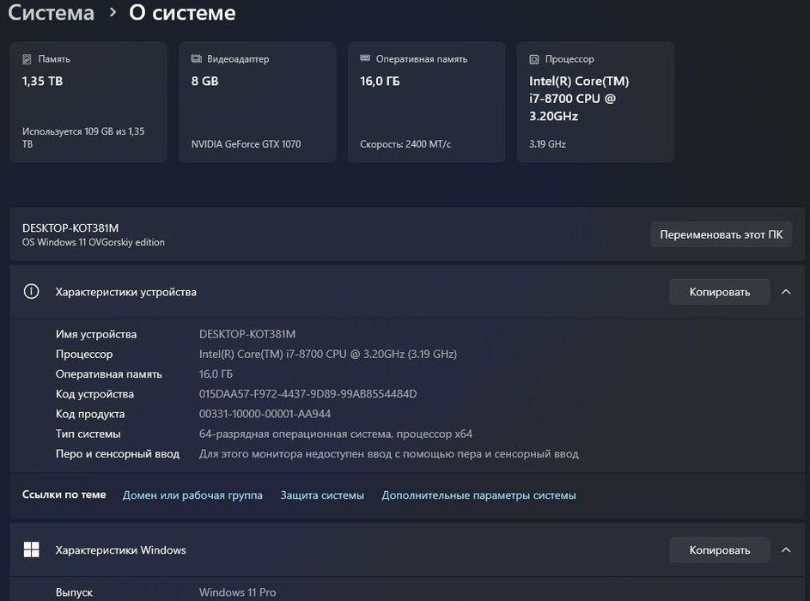Open the Память 1,35 ТВ storage card

coord(88,102)
